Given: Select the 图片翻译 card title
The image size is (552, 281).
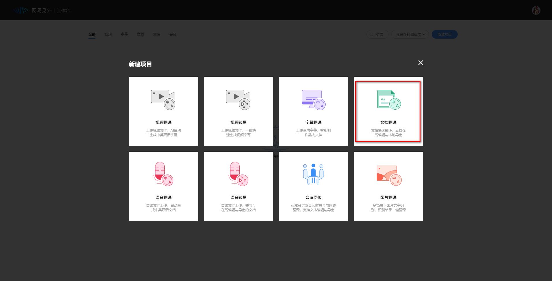Looking at the screenshot, I should 388,197.
